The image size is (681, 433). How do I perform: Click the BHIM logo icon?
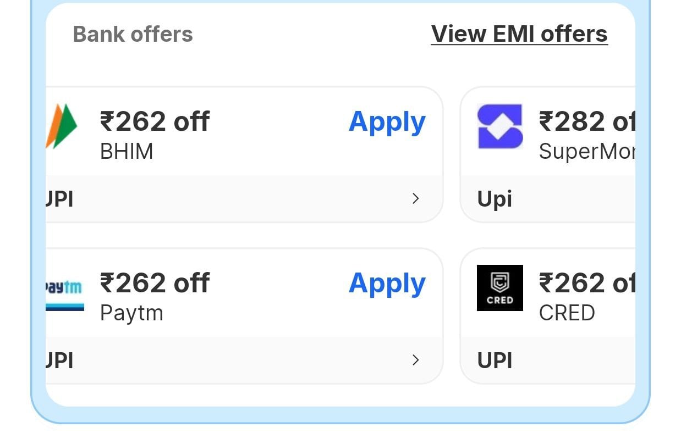coord(62,126)
